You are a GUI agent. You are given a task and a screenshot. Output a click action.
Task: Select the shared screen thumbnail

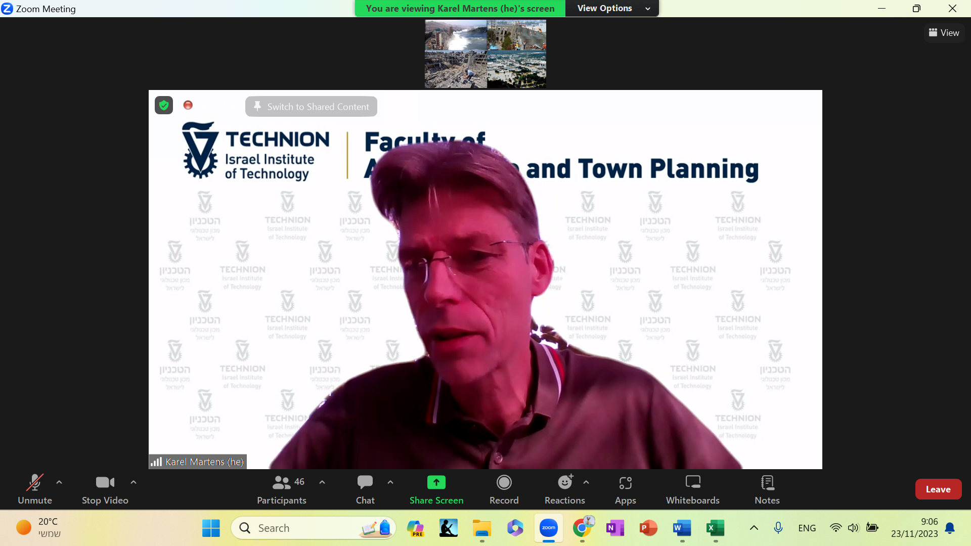[485, 54]
